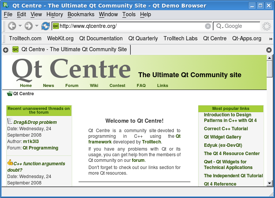Open the Trolltech.com bookmark
Screen dimensions: 275x198
[x=25, y=38]
